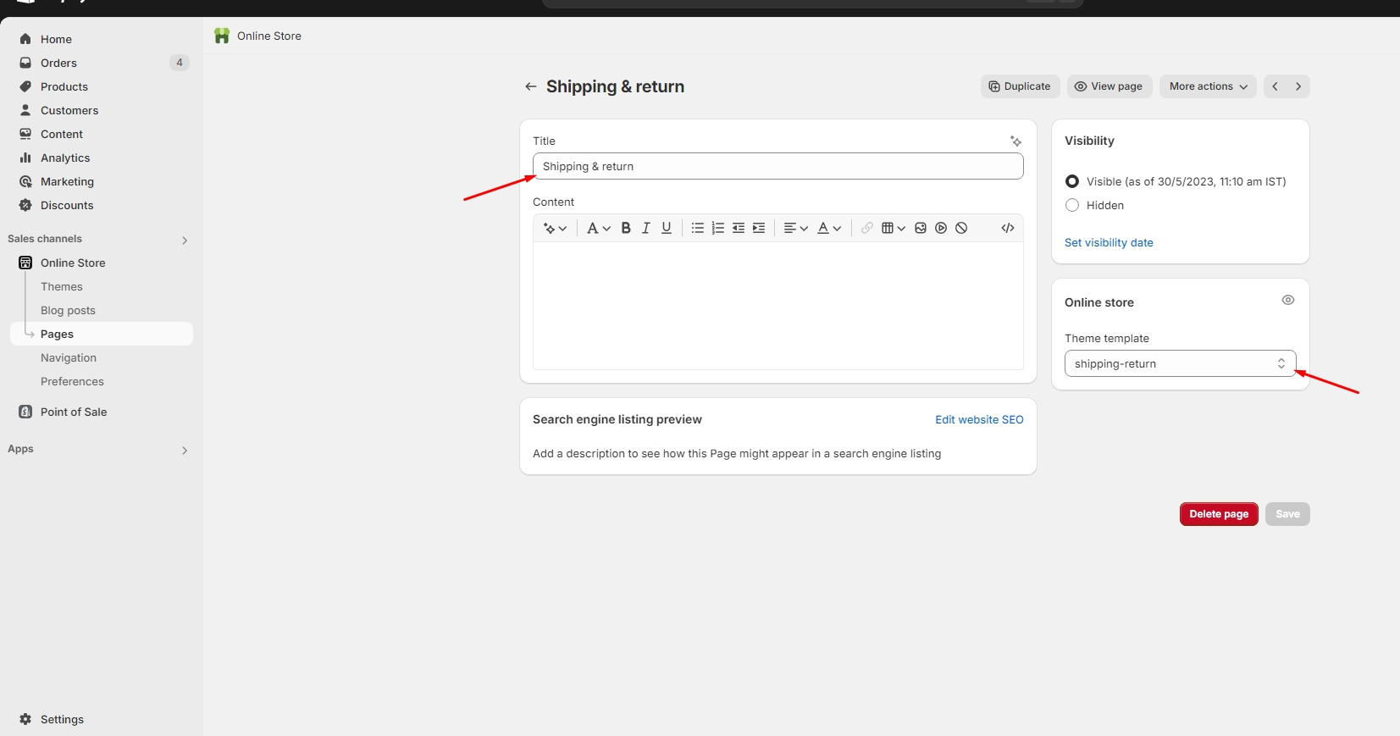
Task: Click the underline formatting icon
Action: 667,228
